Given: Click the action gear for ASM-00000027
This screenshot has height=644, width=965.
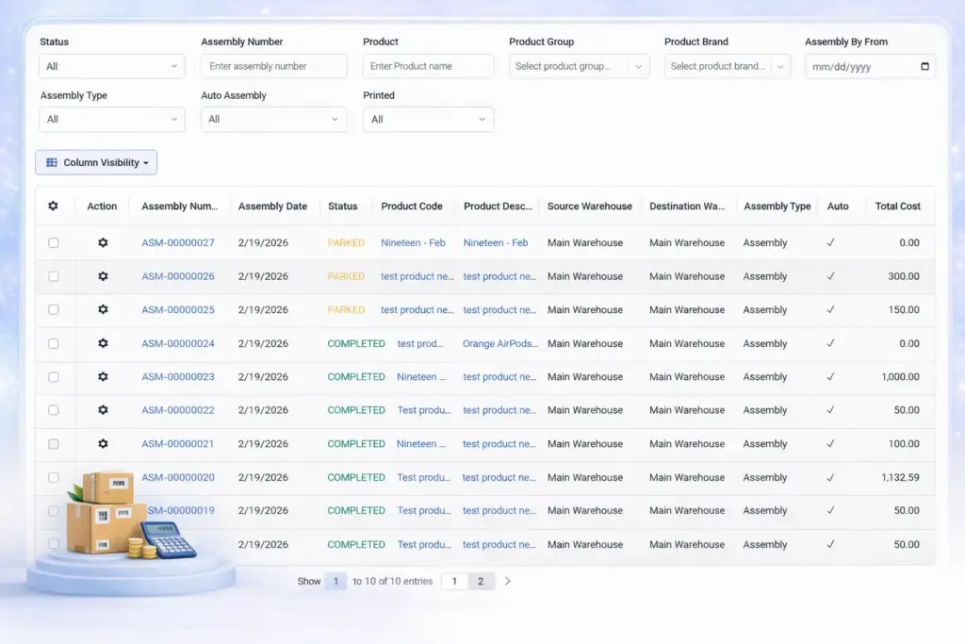Looking at the screenshot, I should 103,243.
